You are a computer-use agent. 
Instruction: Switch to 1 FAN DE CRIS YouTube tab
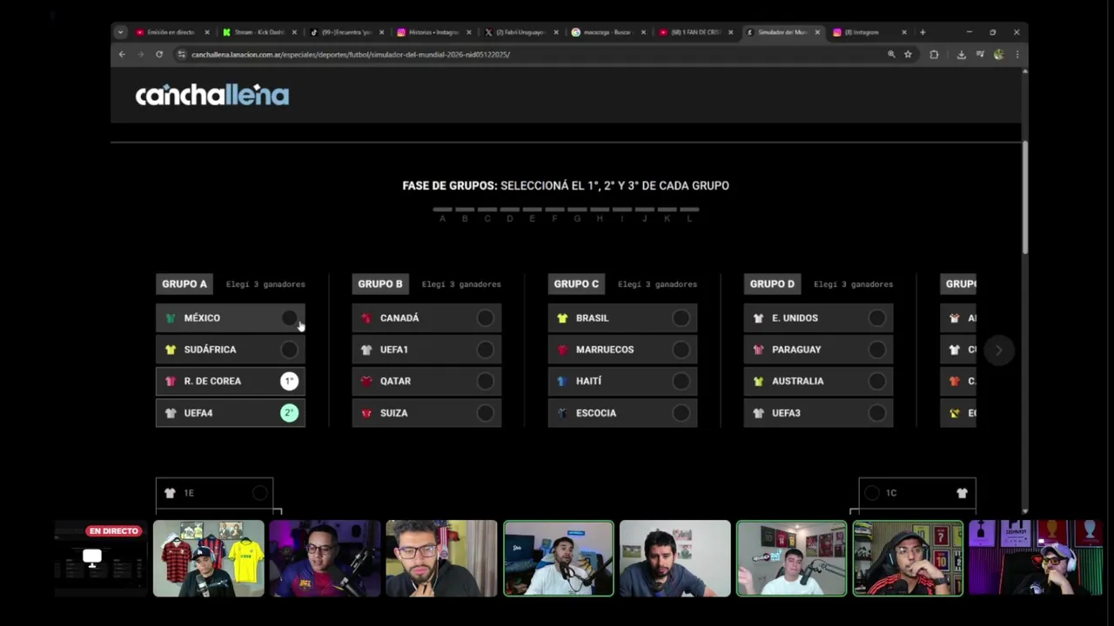click(x=695, y=32)
